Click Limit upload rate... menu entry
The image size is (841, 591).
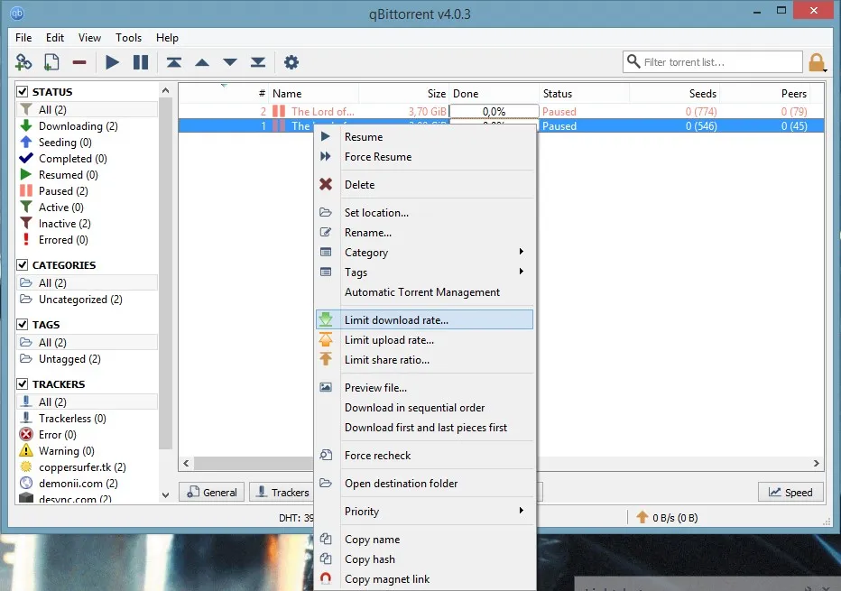tap(425, 339)
